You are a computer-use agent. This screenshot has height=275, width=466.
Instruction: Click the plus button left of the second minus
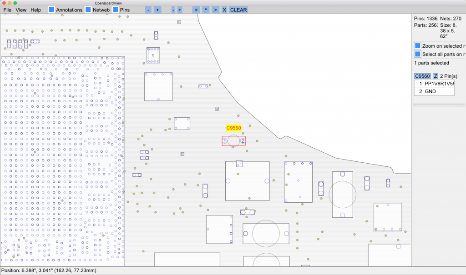[x=157, y=10]
